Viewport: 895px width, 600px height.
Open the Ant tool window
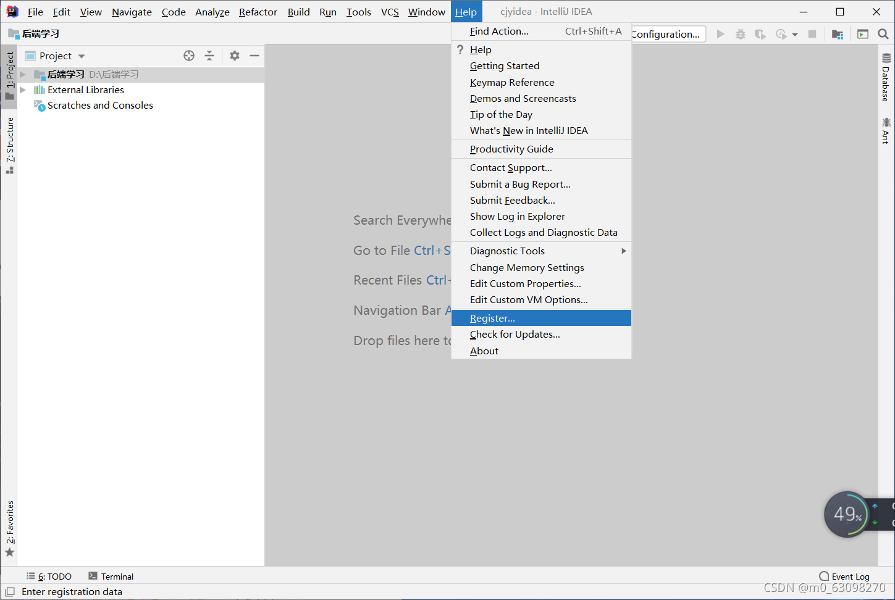tap(886, 130)
